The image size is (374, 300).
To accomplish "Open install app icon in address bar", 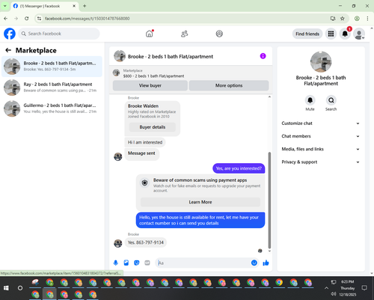I will (333, 19).
